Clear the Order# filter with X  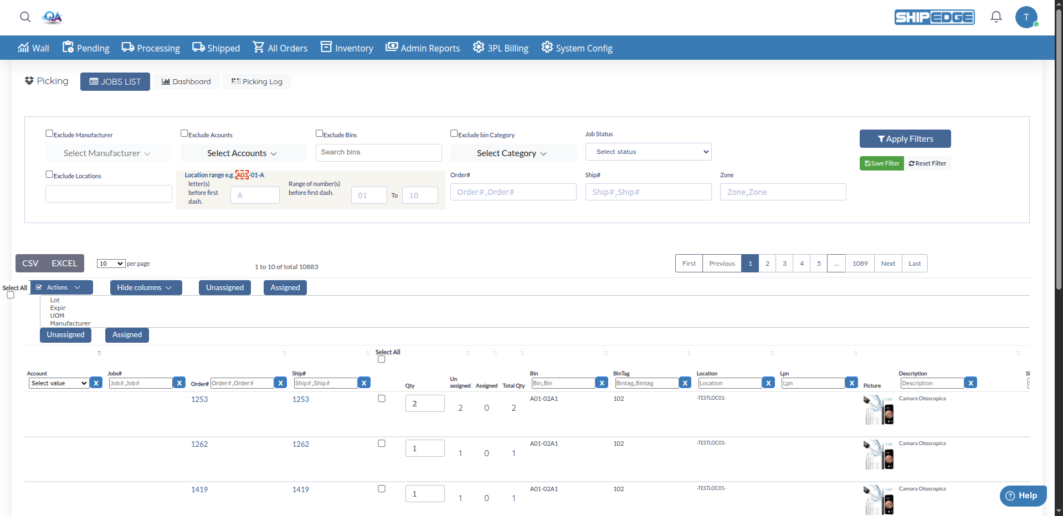tap(281, 383)
